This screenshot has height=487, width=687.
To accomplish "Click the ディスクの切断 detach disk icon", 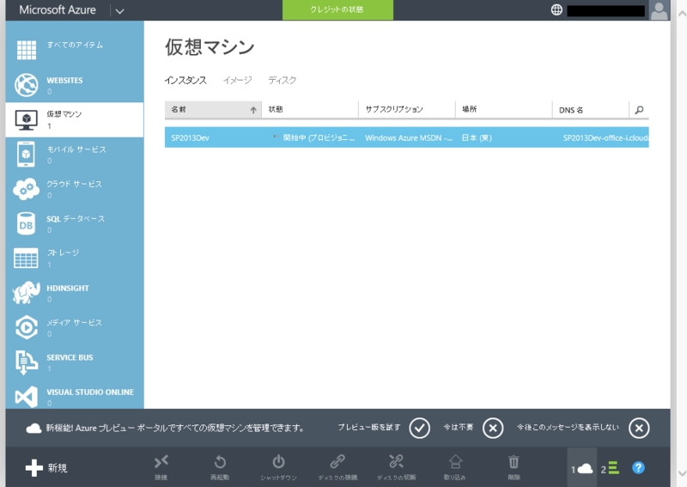I will [x=396, y=461].
